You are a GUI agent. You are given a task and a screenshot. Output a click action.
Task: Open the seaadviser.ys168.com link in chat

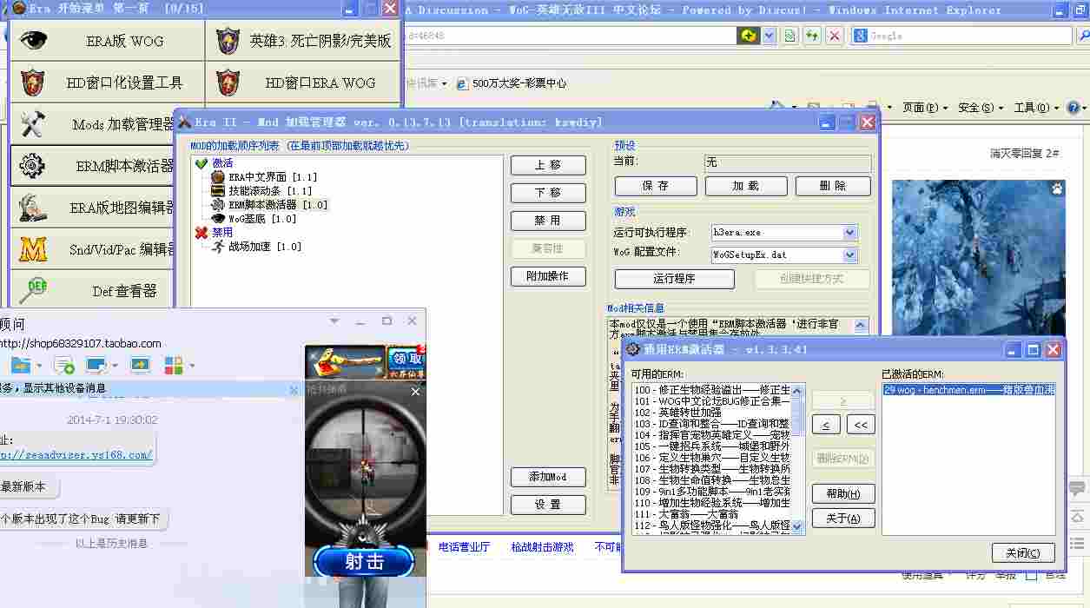[76, 454]
